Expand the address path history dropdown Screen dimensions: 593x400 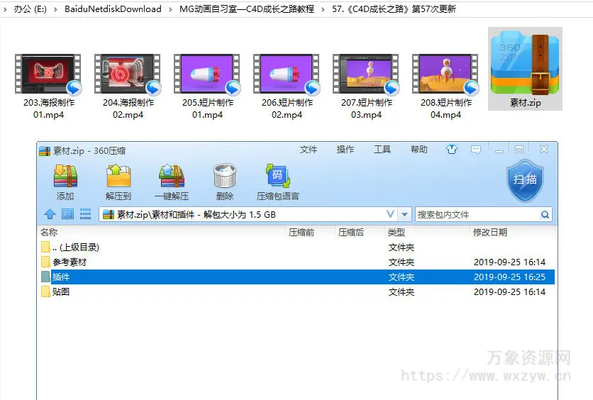pos(405,214)
